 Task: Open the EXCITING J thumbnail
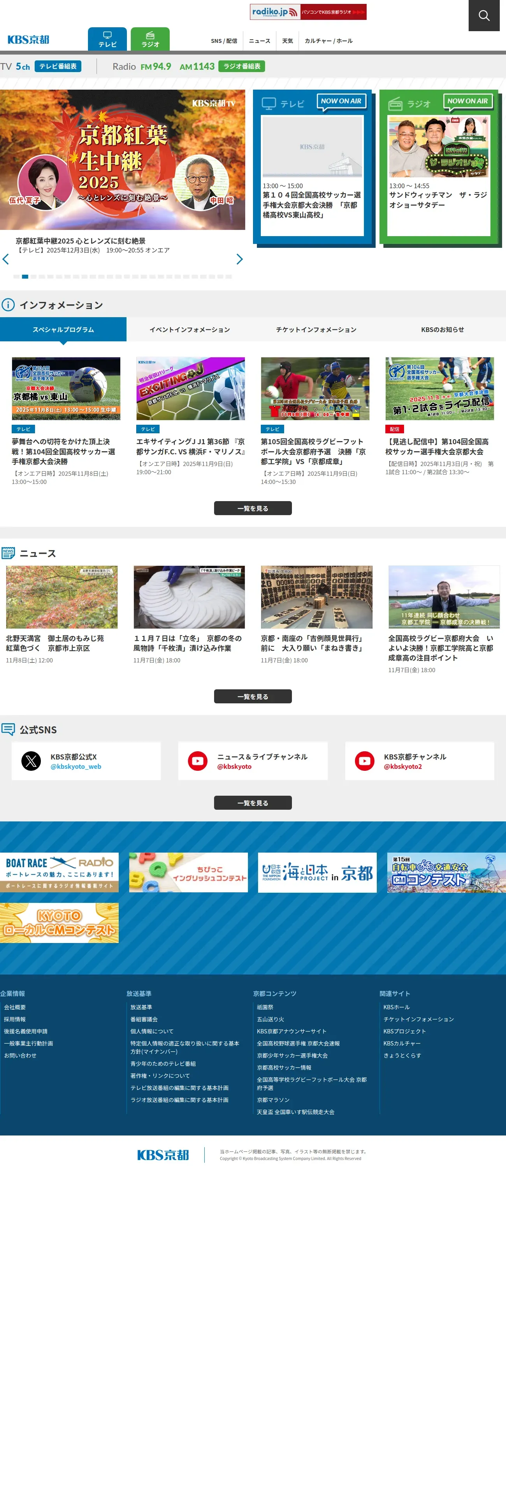(x=190, y=388)
